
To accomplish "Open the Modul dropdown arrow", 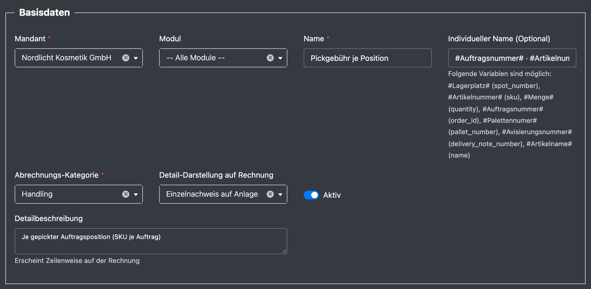I will (280, 58).
